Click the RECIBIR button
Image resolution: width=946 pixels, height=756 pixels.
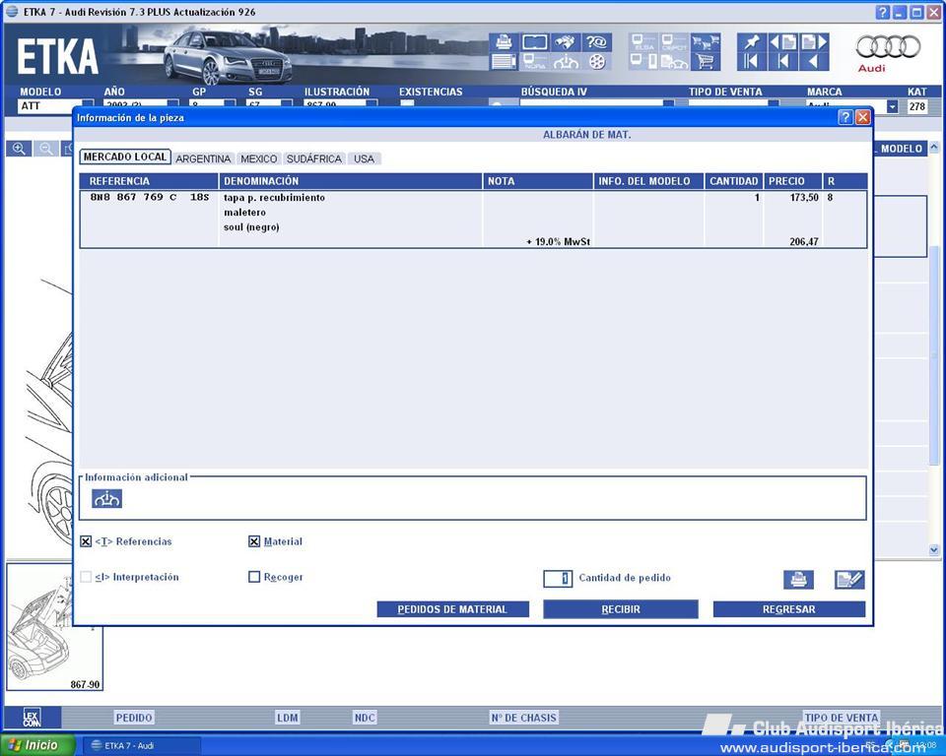point(621,609)
